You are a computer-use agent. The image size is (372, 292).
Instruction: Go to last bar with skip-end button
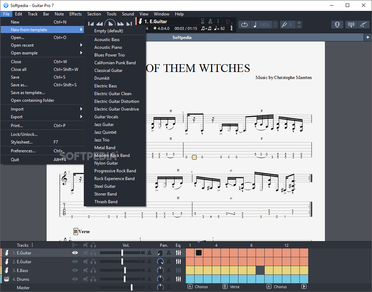point(129,24)
